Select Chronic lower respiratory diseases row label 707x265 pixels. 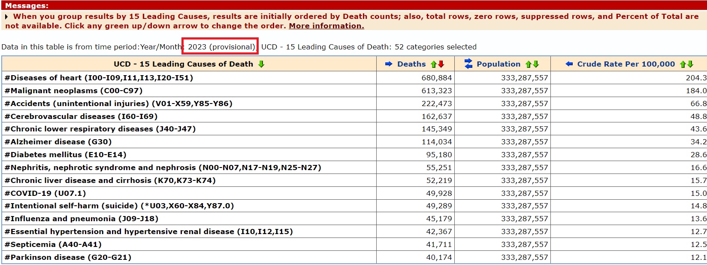100,129
